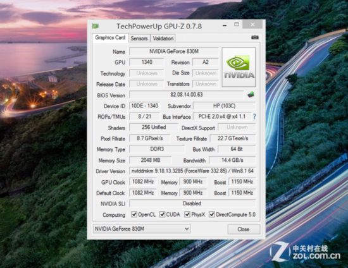Viewport: 348px width, 268px height.
Task: Click the Texture Fillrate value 22.7 GTexel/s
Action: click(233, 138)
